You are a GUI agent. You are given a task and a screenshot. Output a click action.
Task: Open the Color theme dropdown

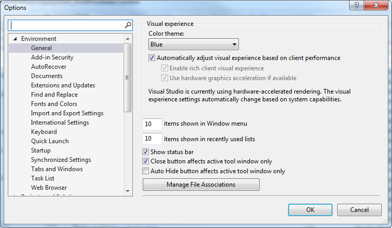click(x=193, y=44)
